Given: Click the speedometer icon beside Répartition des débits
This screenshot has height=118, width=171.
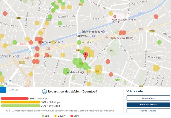Looking at the screenshot, I should click(44, 91).
